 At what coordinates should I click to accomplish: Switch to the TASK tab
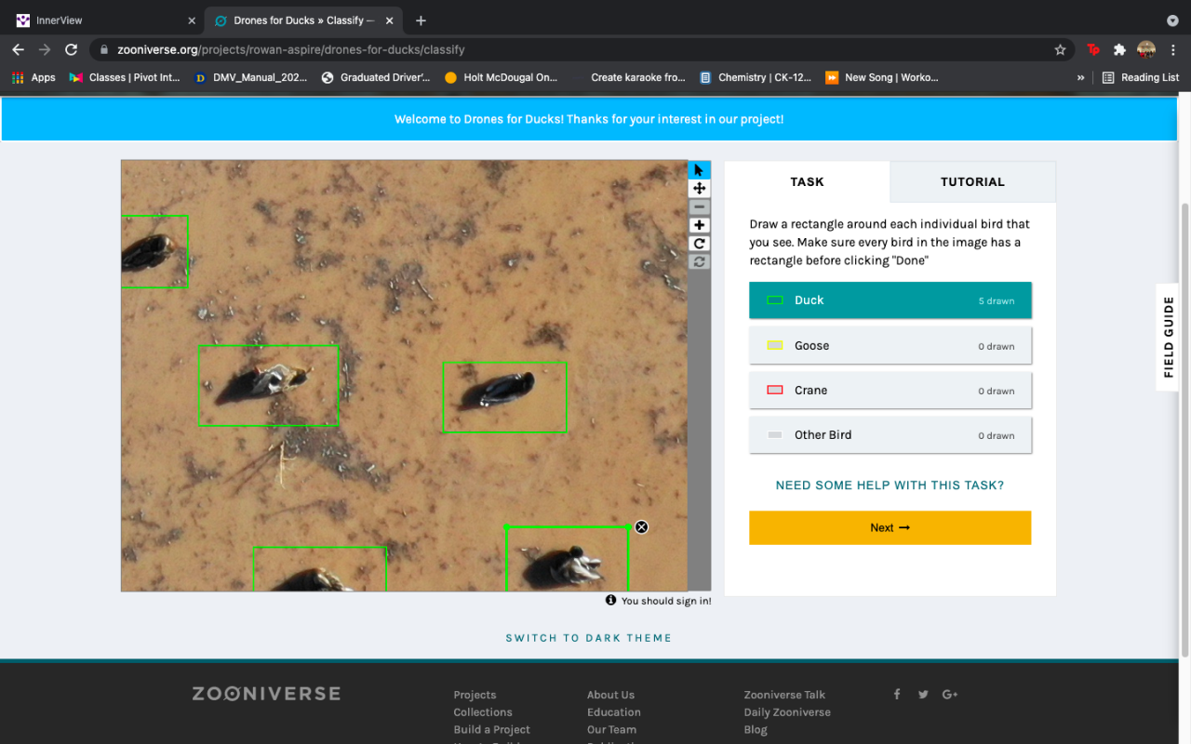(x=807, y=181)
